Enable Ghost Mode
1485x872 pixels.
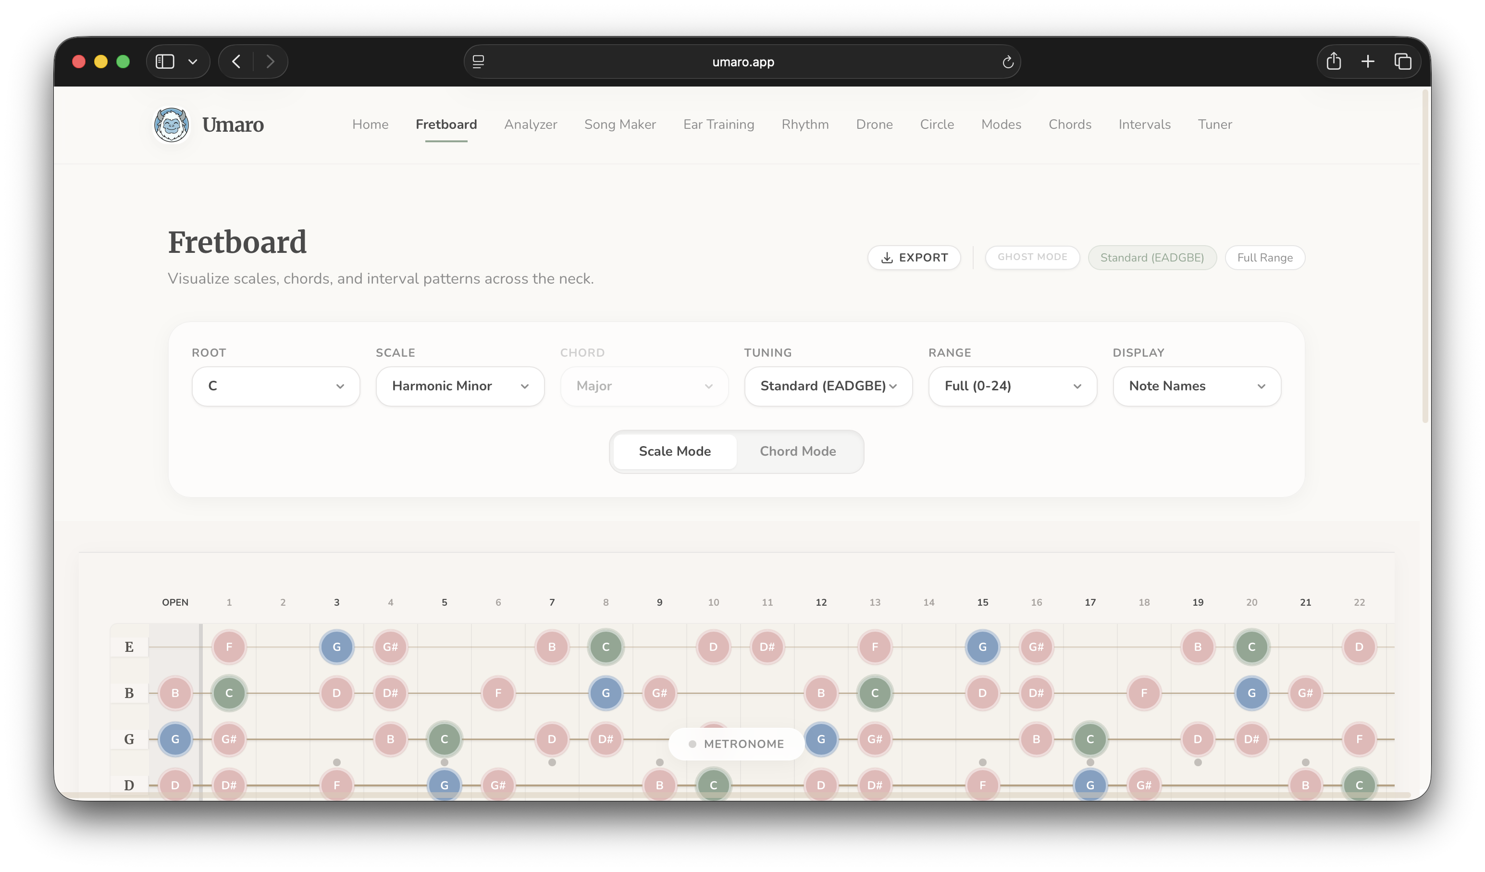[1032, 257]
